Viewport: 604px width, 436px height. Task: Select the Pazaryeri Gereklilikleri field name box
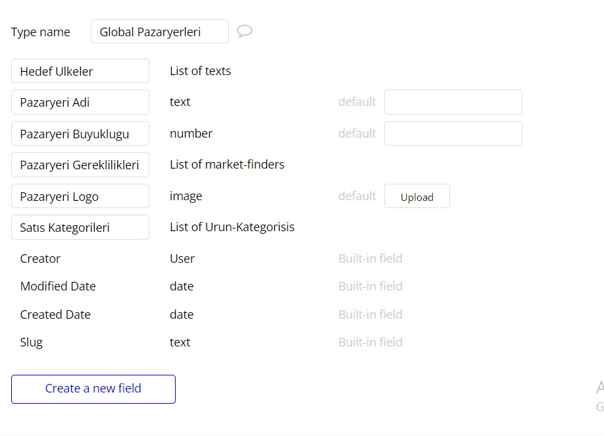(80, 165)
